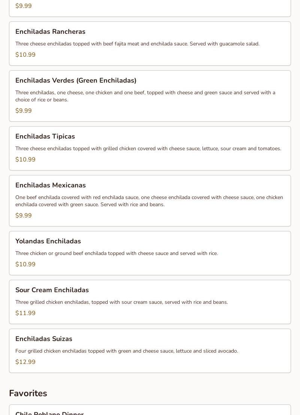This screenshot has height=415, width=300.
Task: Open the Sour Cream Enchiladas item
Action: (x=52, y=290)
